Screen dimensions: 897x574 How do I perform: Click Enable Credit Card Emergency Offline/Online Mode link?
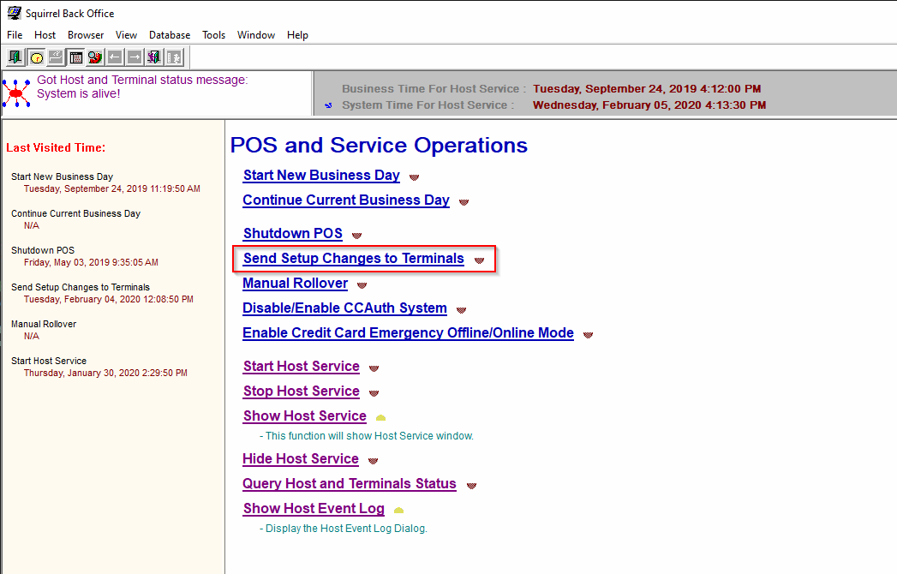408,333
